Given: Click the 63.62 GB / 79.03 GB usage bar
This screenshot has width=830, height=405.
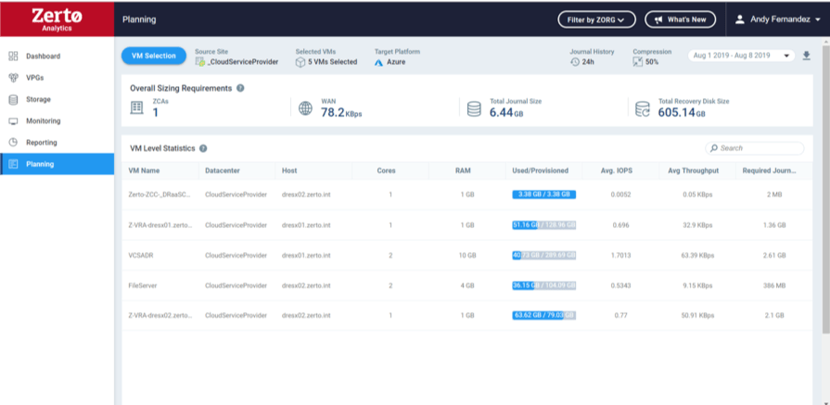Looking at the screenshot, I should click(543, 316).
